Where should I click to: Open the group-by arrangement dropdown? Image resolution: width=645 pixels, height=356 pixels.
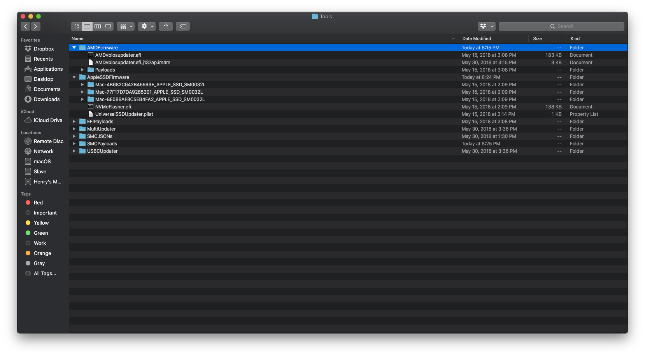126,26
